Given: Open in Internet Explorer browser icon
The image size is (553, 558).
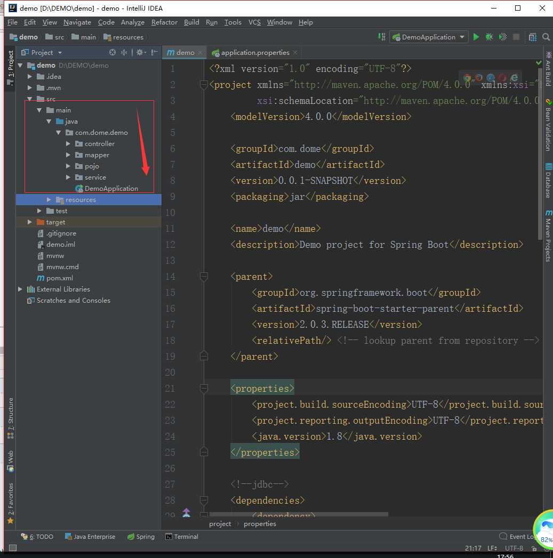Looking at the screenshot, I should point(514,78).
